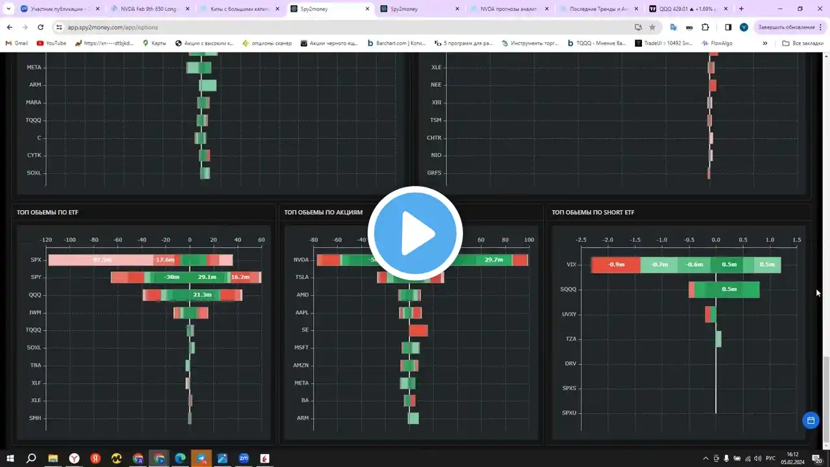Open a new browser tab
The image size is (830, 467).
pyautogui.click(x=741, y=9)
